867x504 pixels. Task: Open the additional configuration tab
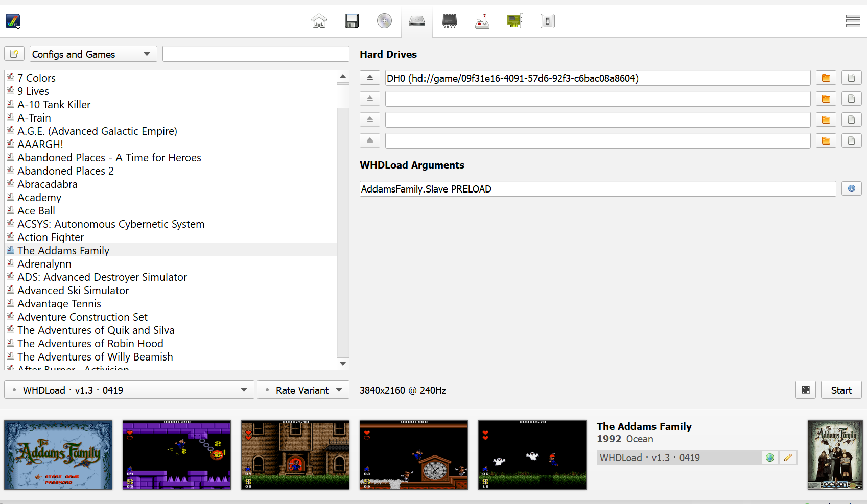(548, 21)
